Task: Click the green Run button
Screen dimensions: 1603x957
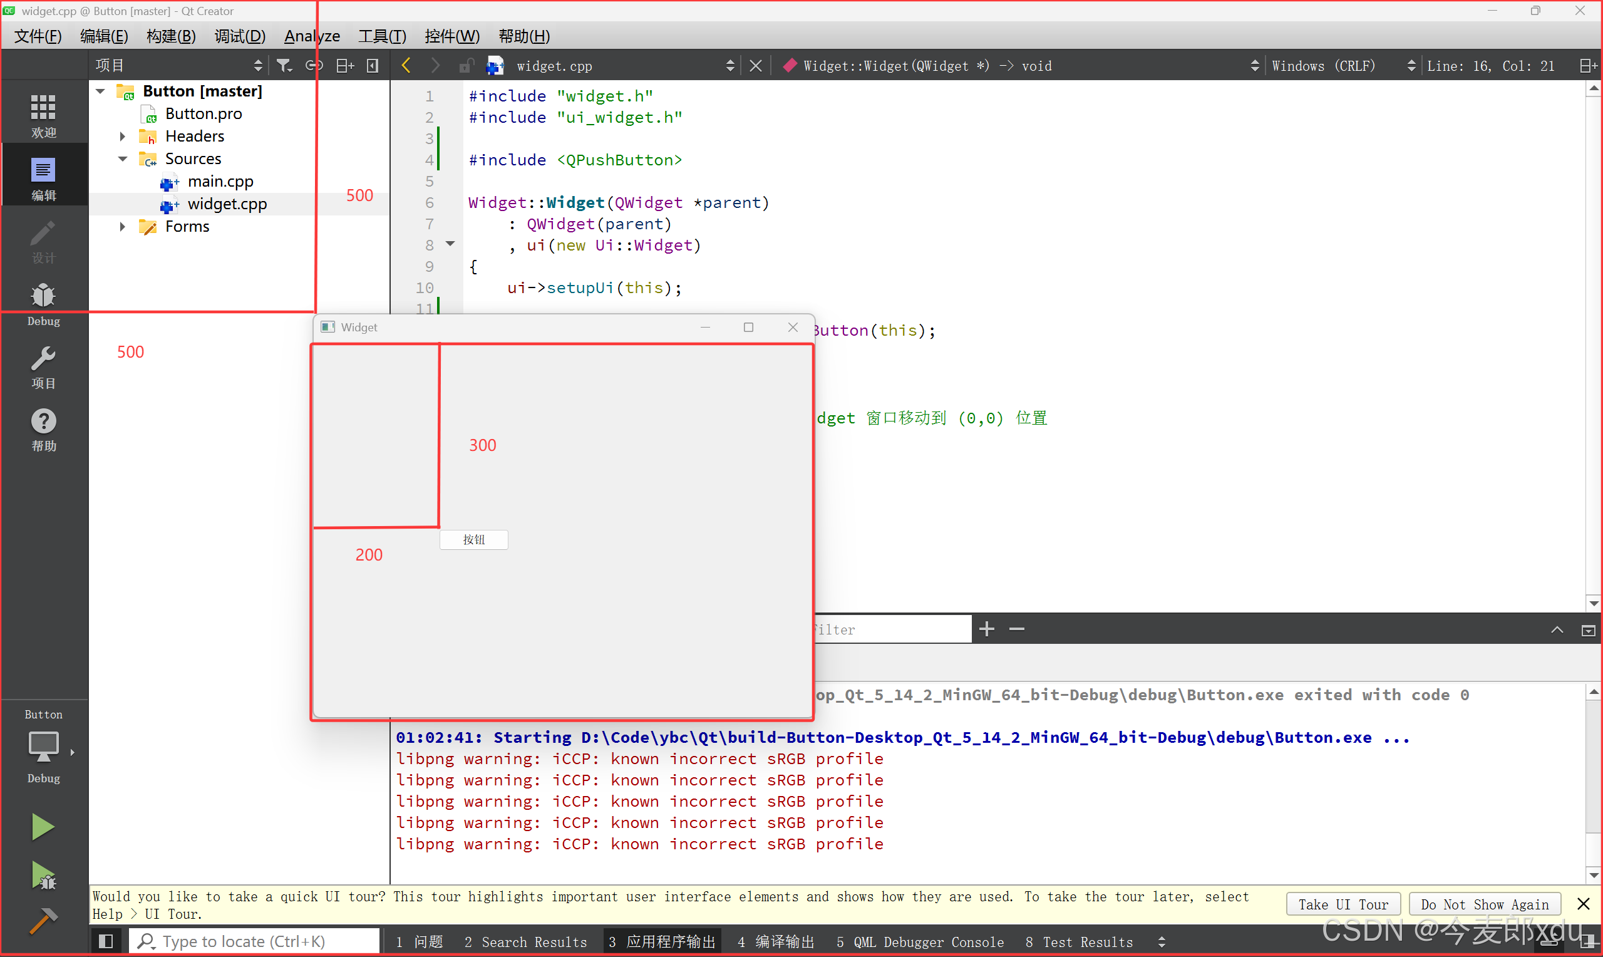Action: point(43,827)
